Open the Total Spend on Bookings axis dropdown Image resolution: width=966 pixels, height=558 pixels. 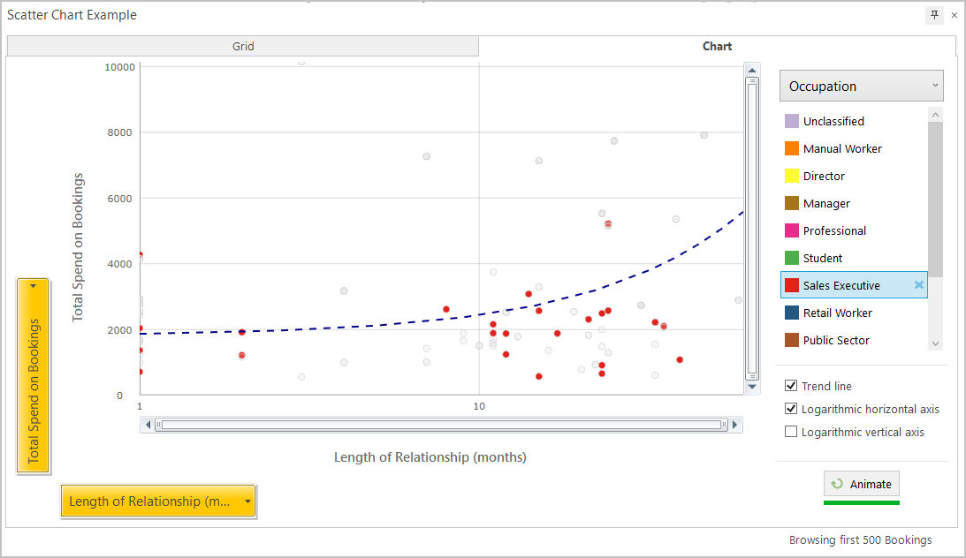(33, 376)
